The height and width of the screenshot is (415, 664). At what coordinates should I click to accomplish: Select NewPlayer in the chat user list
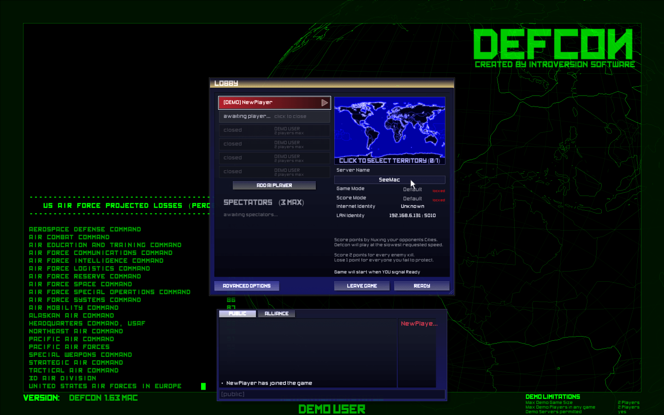click(x=419, y=324)
